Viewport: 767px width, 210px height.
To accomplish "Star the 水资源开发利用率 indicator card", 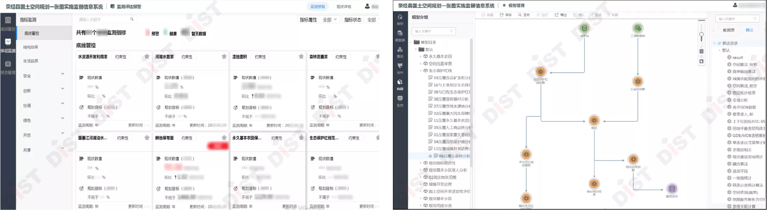I will pos(147,57).
